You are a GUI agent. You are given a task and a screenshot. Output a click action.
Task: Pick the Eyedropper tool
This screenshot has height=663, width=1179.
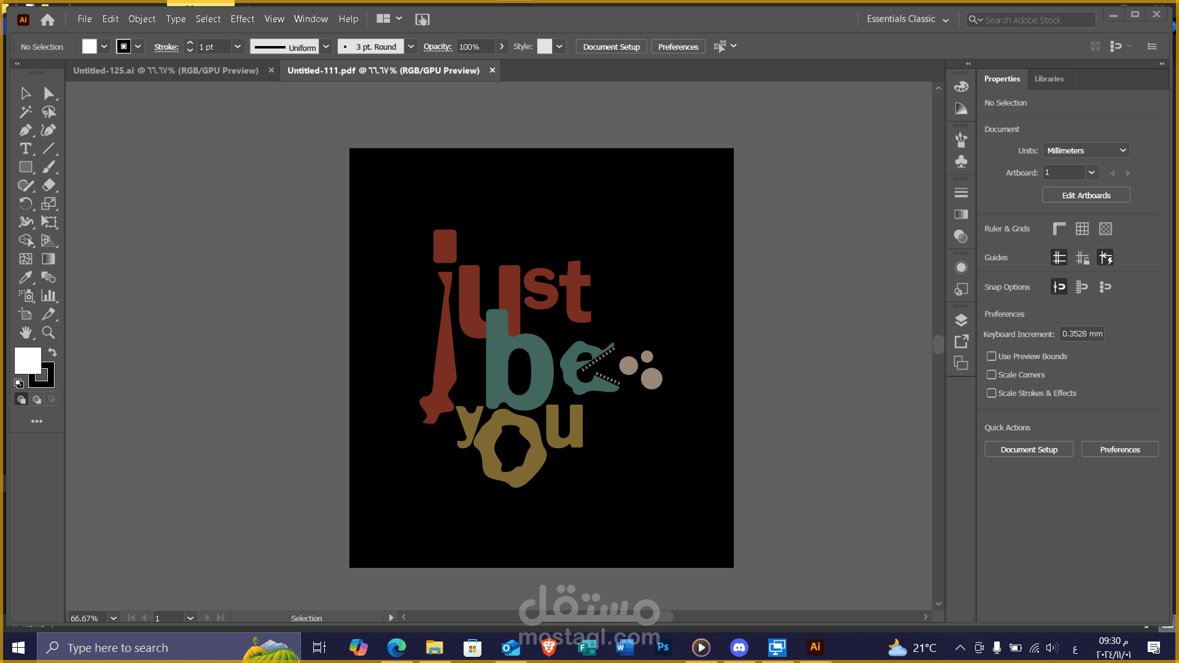25,277
